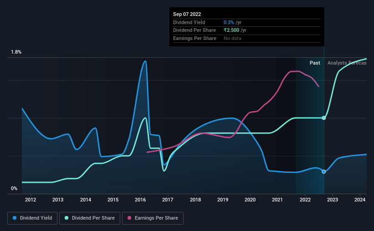Toggle the Earnings Per Share legend button
Viewport: 374px width, 231px height.
tap(153, 218)
